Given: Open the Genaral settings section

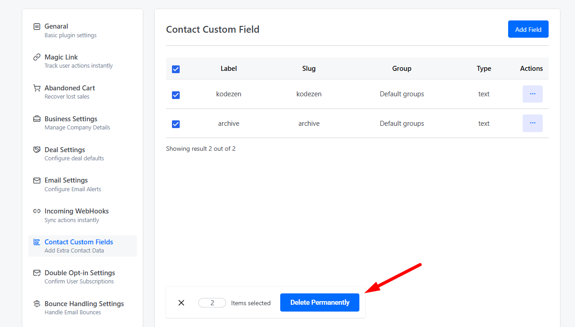Looking at the screenshot, I should click(x=82, y=30).
